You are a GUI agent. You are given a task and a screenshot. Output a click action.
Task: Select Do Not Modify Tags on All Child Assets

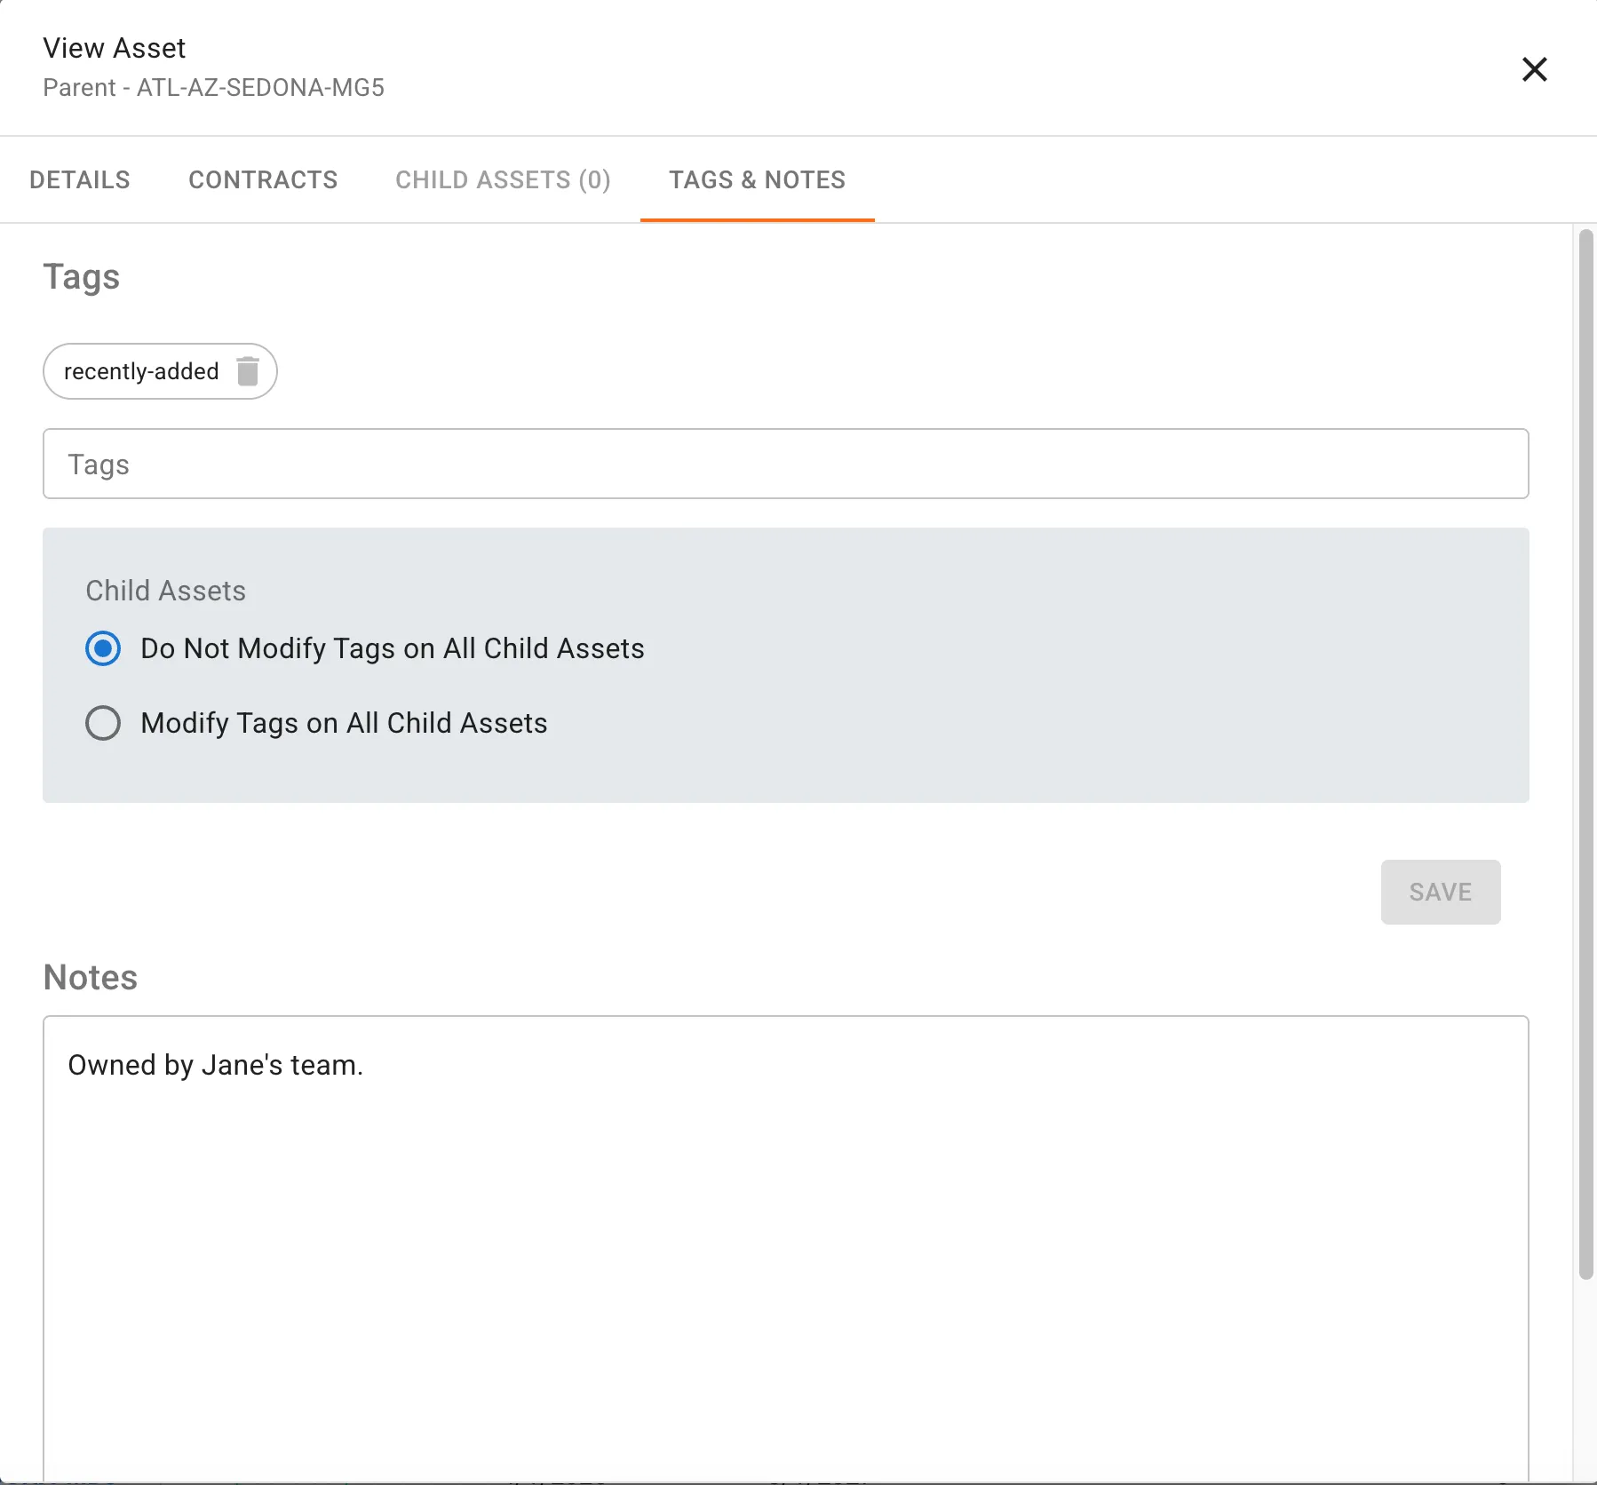(103, 648)
